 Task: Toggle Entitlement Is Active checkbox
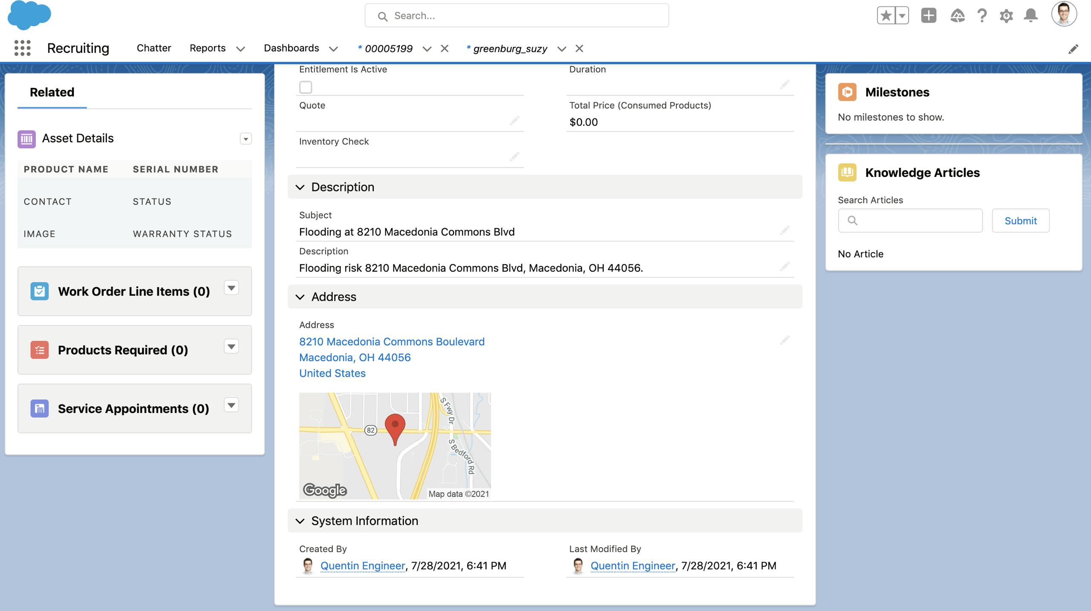click(x=306, y=87)
